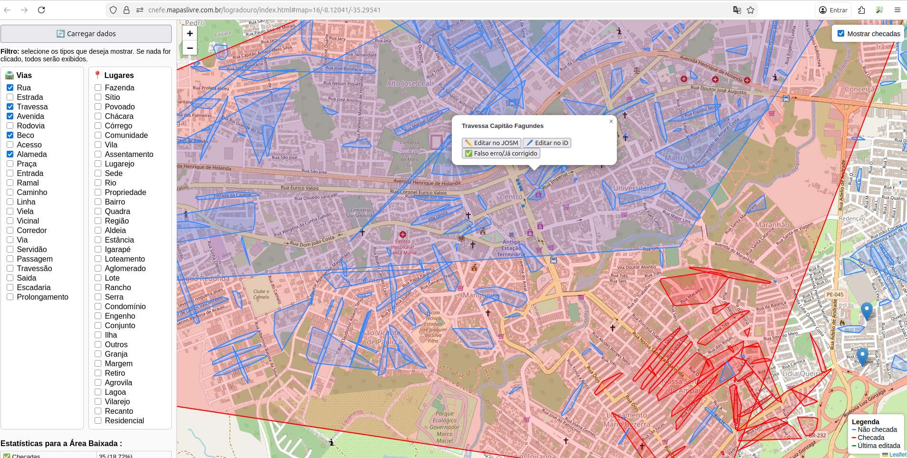The image size is (907, 458).
Task: Go back with browser back arrow
Action: click(8, 10)
